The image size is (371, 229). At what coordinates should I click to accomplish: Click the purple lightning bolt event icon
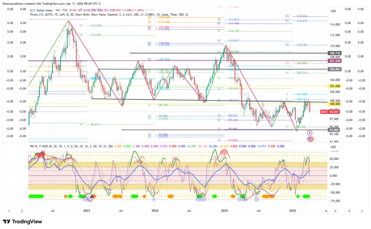[x=310, y=133]
